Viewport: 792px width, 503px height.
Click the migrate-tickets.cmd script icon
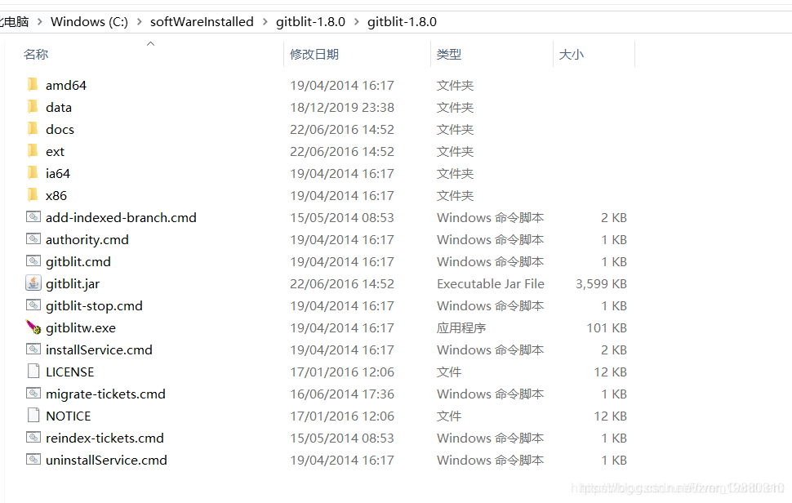(x=33, y=393)
